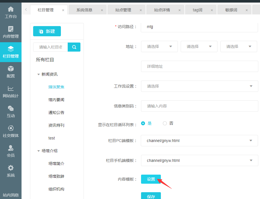This screenshot has height=199, width=260.
Task: Open the 工作台 dashboard icon
Action: (11, 9)
